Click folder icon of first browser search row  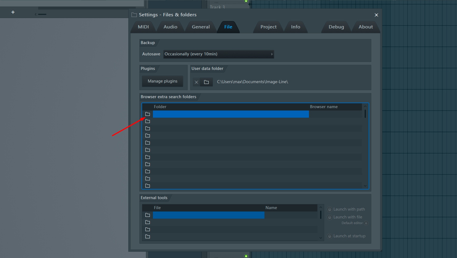tap(148, 114)
